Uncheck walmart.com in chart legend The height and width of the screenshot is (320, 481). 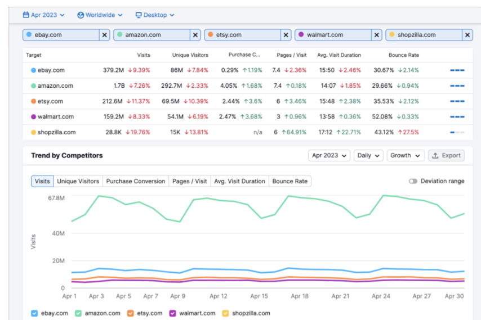point(172,313)
